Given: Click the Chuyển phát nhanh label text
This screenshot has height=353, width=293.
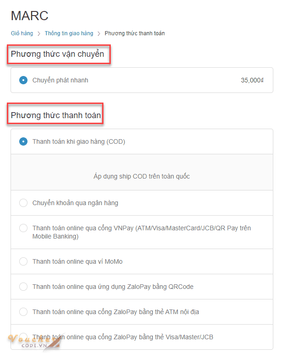Looking at the screenshot, I should [60, 80].
